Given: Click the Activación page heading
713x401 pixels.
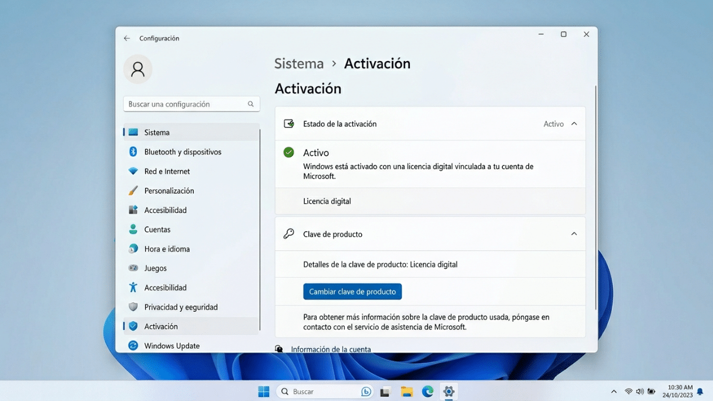Looking at the screenshot, I should 308,89.
